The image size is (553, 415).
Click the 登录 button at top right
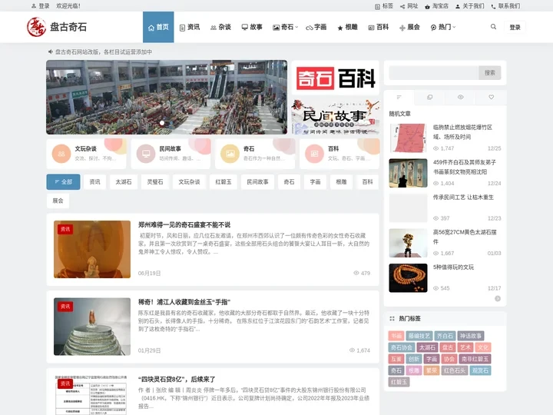515,27
